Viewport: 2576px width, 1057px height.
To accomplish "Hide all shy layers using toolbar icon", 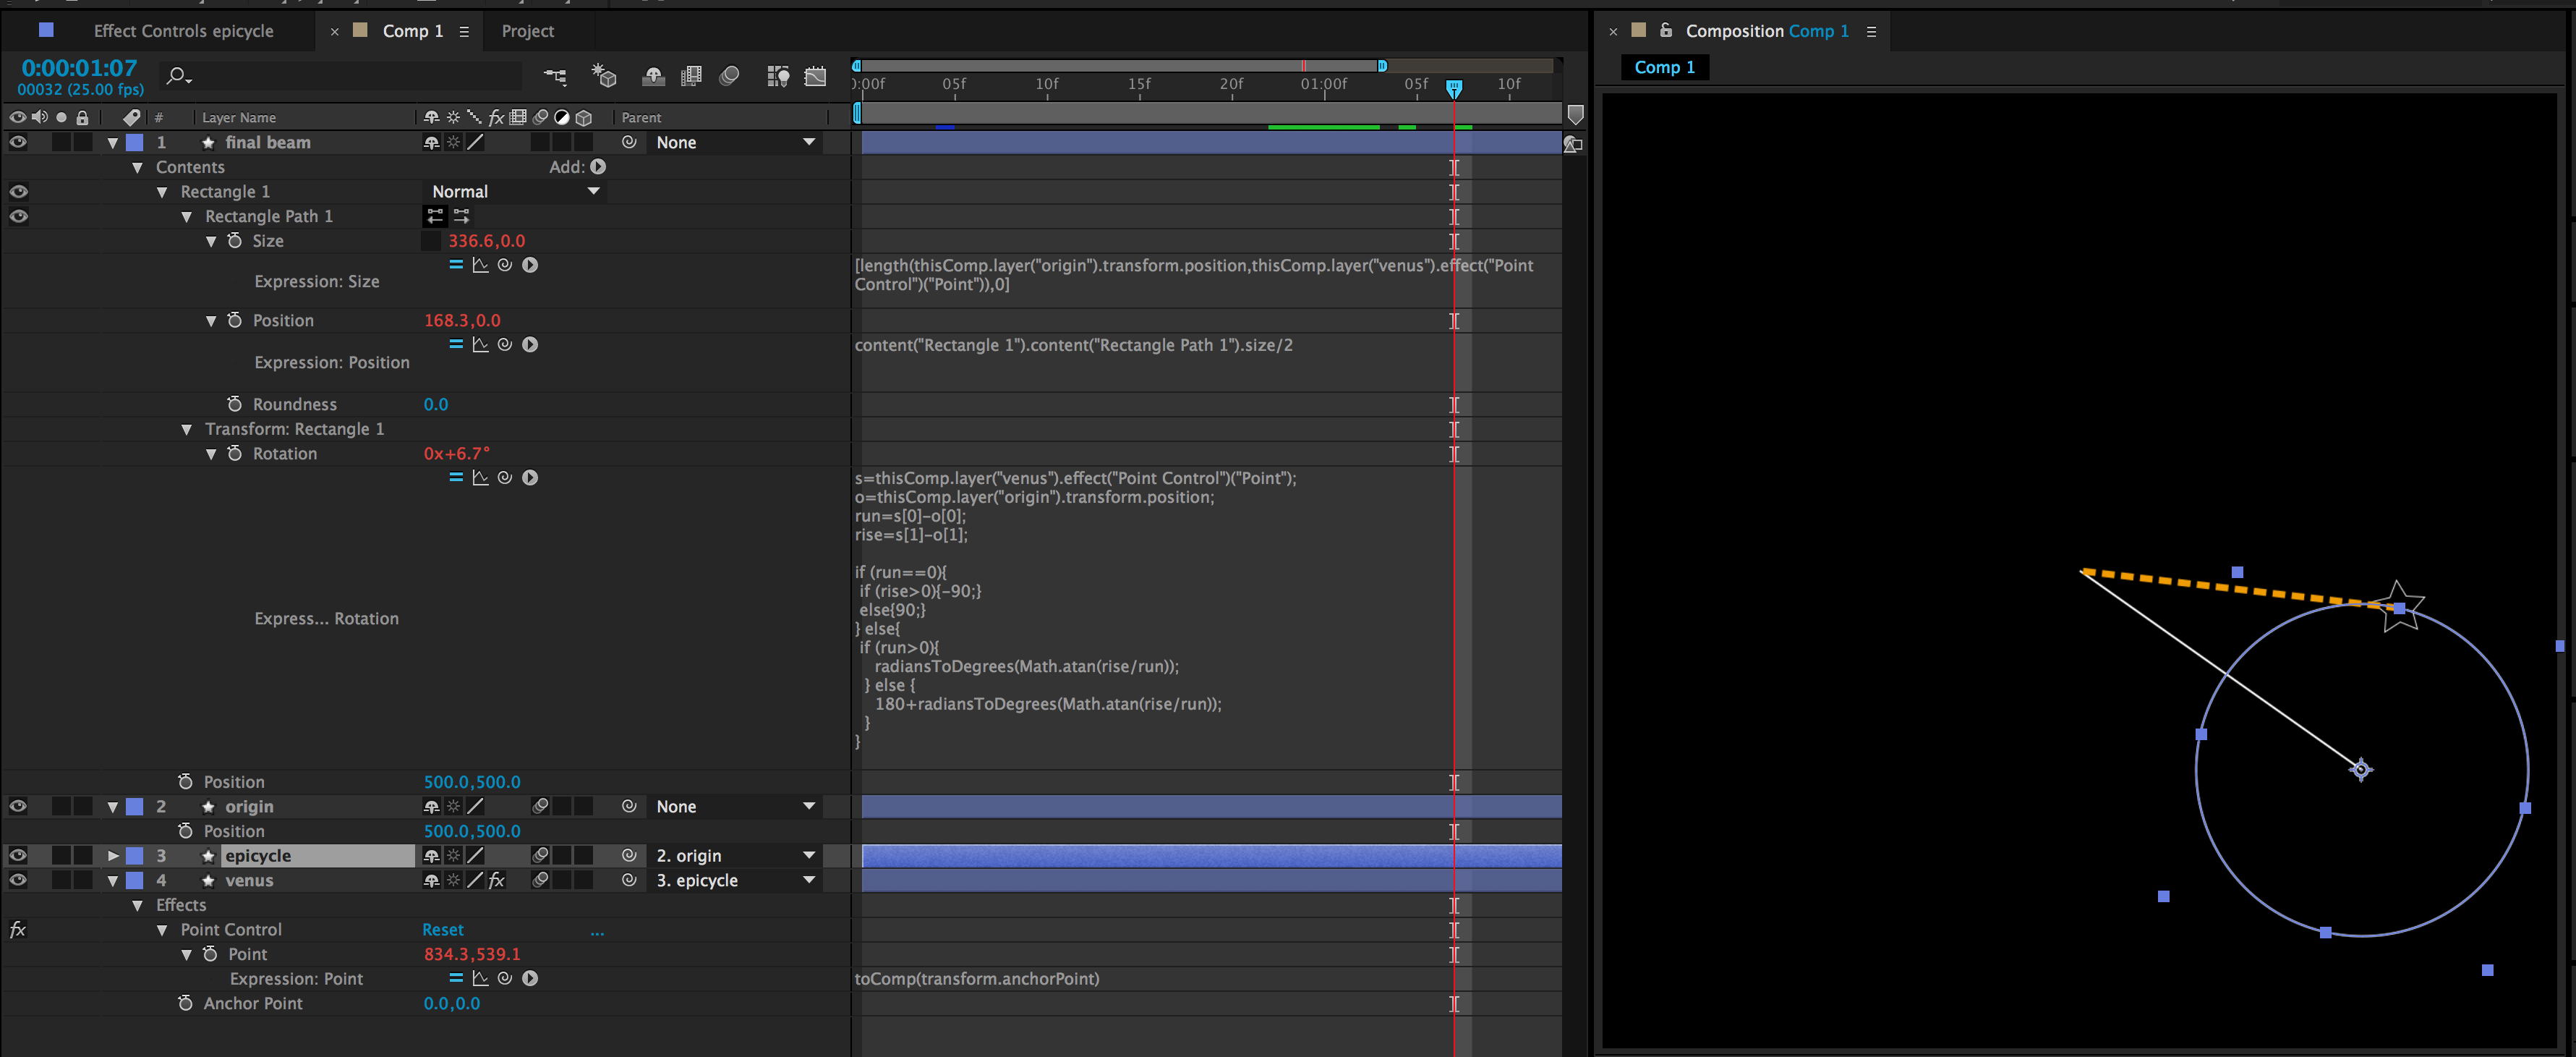I will (x=654, y=76).
